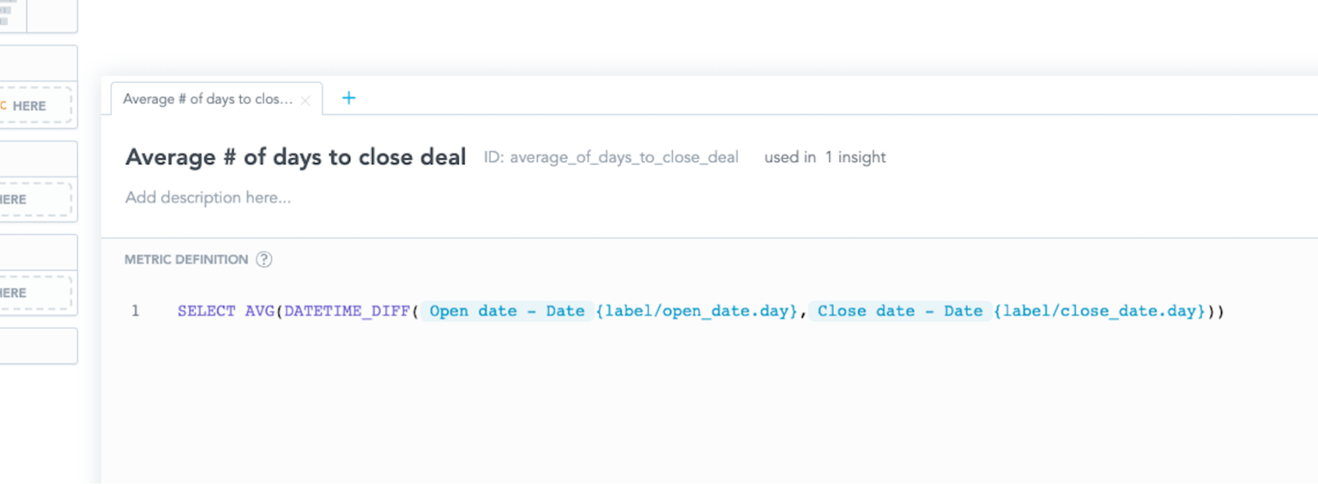Click the SELECT keyword in the metric definition

(207, 310)
